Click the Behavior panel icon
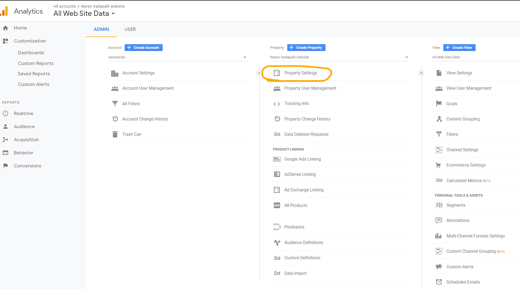The image size is (520, 289). point(5,153)
